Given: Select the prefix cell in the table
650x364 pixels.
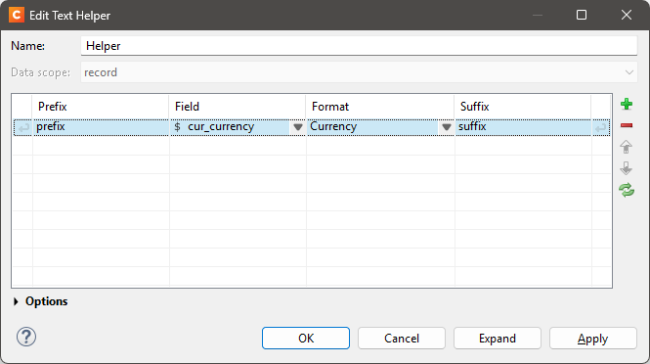Looking at the screenshot, I should coord(101,127).
